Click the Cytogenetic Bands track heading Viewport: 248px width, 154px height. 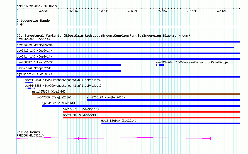point(33,21)
